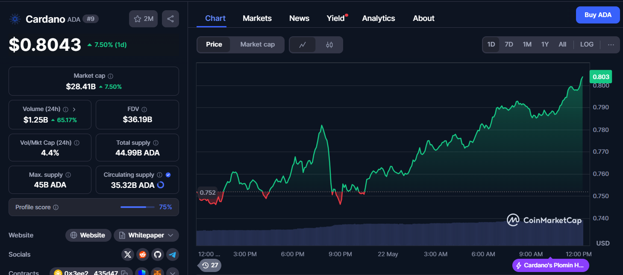Click the verified badge next to Circulating supply
The width and height of the screenshot is (623, 275).
click(168, 175)
